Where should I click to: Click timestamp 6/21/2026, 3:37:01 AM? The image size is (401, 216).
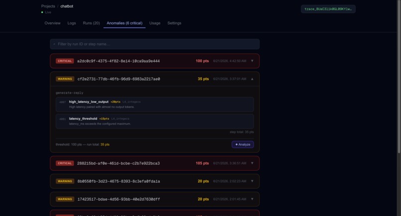(230, 79)
